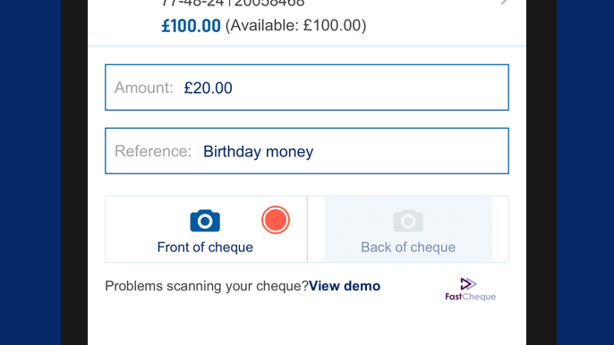
Task: Click the Problems scanning your cheque text
Action: (x=207, y=286)
